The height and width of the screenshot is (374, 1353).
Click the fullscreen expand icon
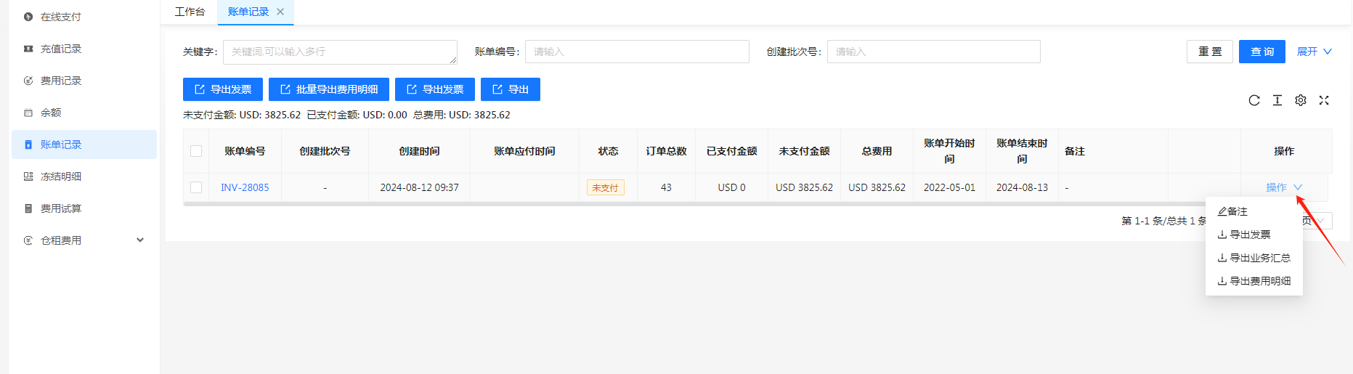(x=1323, y=100)
